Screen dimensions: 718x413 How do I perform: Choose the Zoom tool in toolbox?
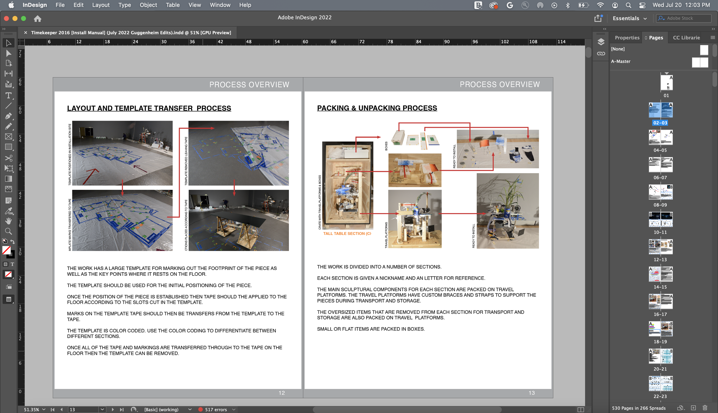pos(8,231)
